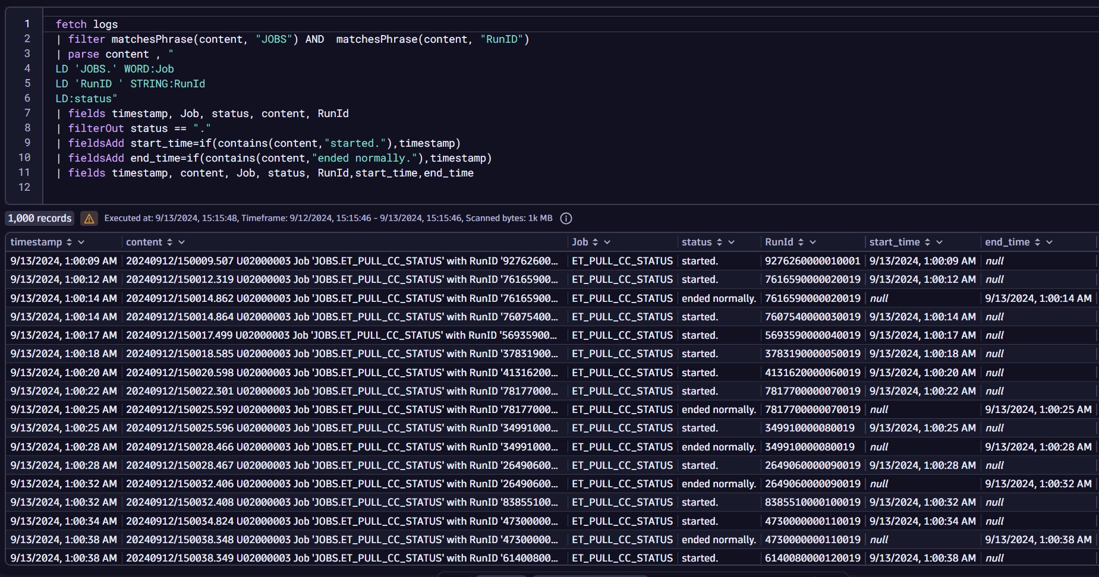This screenshot has width=1099, height=577.
Task: Click the 1,000 records badge
Action: [x=39, y=218]
